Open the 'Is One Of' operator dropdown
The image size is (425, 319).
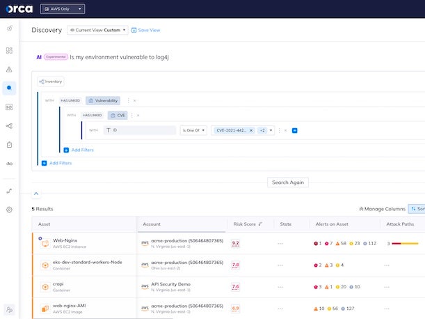pos(193,130)
